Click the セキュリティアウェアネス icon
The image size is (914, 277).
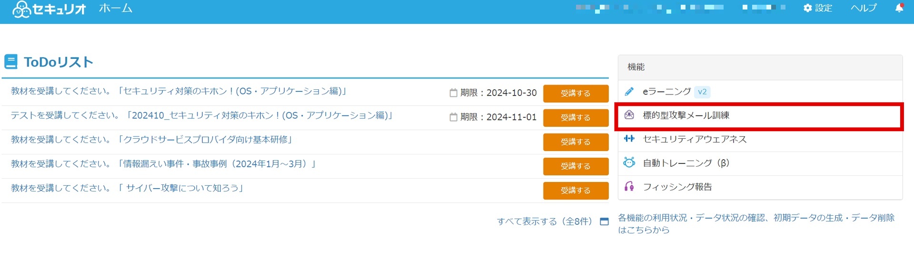point(629,139)
